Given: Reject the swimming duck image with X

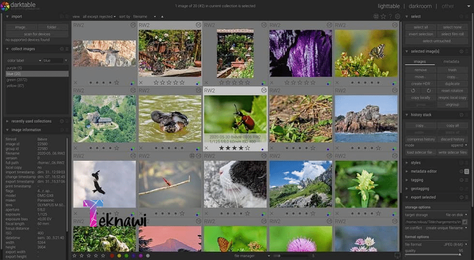Looking at the screenshot, I should coord(141,148).
